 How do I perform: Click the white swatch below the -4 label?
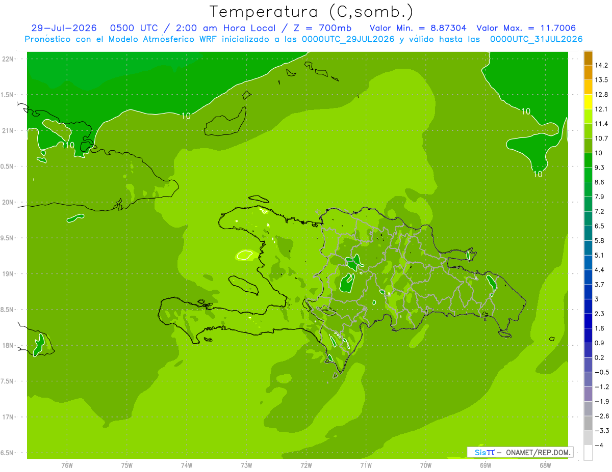tap(588, 453)
